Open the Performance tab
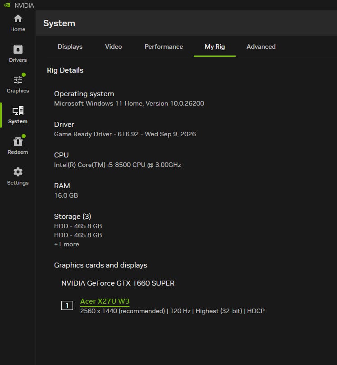 [164, 46]
